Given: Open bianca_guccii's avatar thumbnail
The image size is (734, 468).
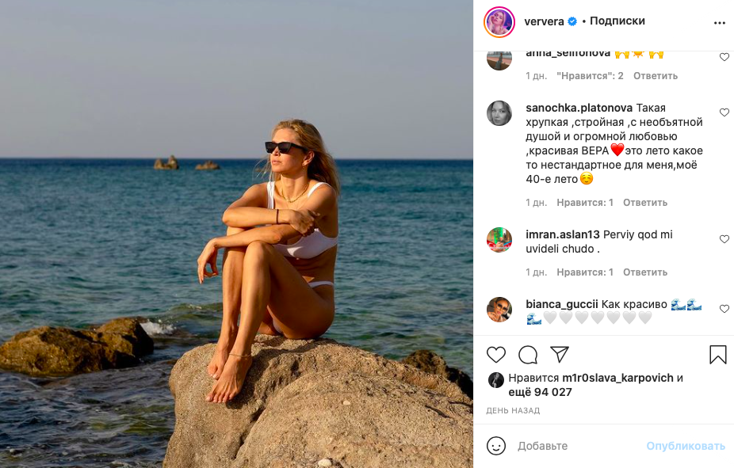Looking at the screenshot, I should pyautogui.click(x=499, y=310).
